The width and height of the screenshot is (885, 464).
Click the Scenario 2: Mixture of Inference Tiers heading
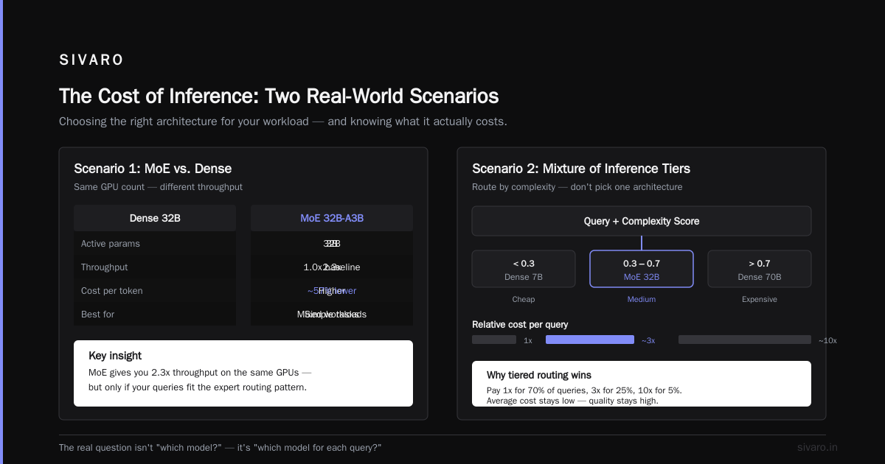[x=581, y=169]
